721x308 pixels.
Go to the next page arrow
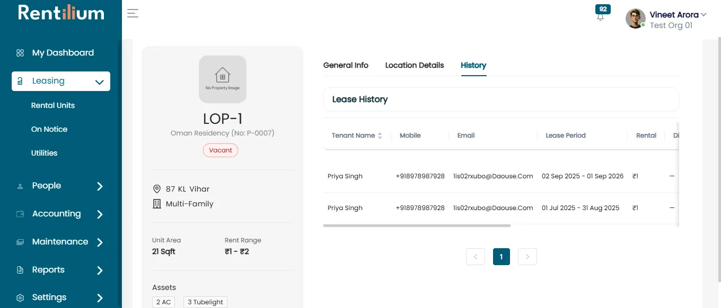[x=527, y=257]
